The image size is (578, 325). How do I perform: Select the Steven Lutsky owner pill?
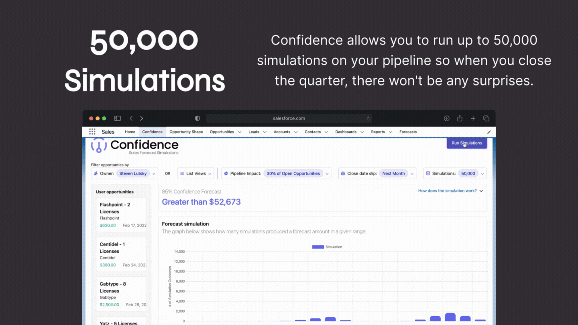pyautogui.click(x=133, y=173)
